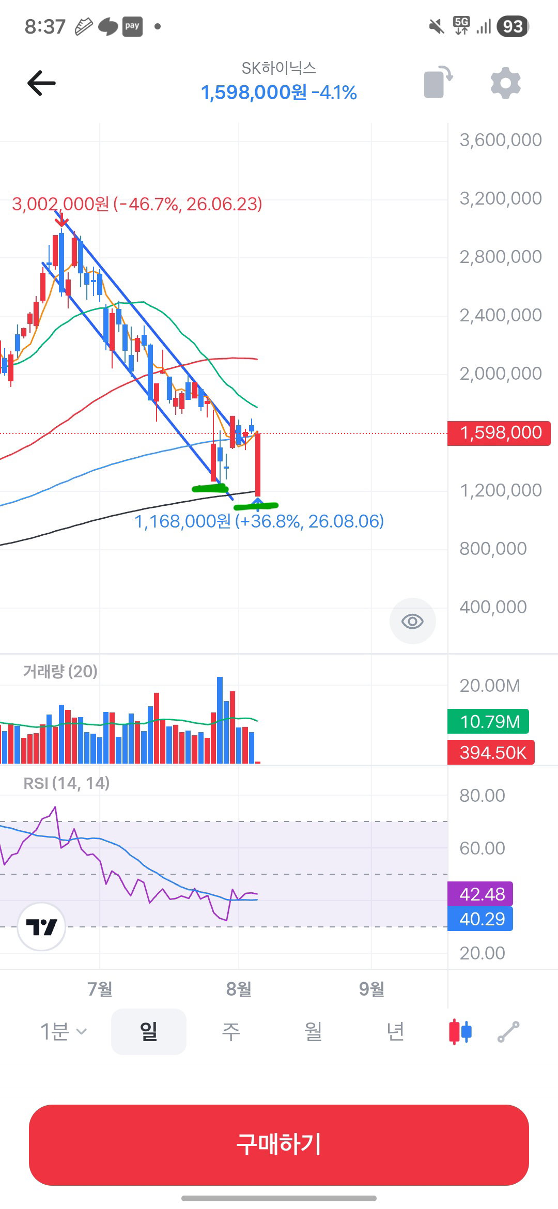
Task: Tap the battery 93 indicator
Action: coord(513,26)
